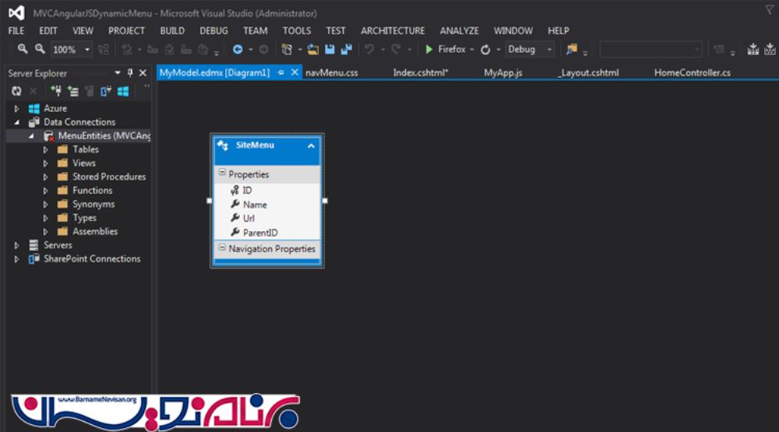Open the ARCHITECTURE menu

pyautogui.click(x=393, y=31)
